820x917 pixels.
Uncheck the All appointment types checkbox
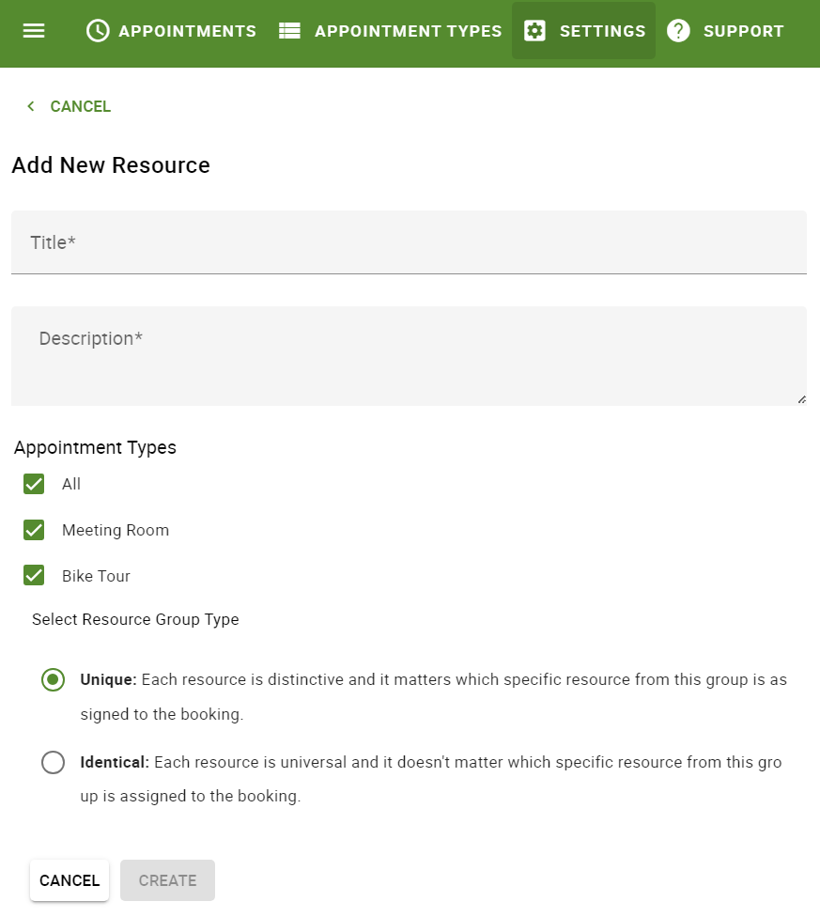pos(34,484)
